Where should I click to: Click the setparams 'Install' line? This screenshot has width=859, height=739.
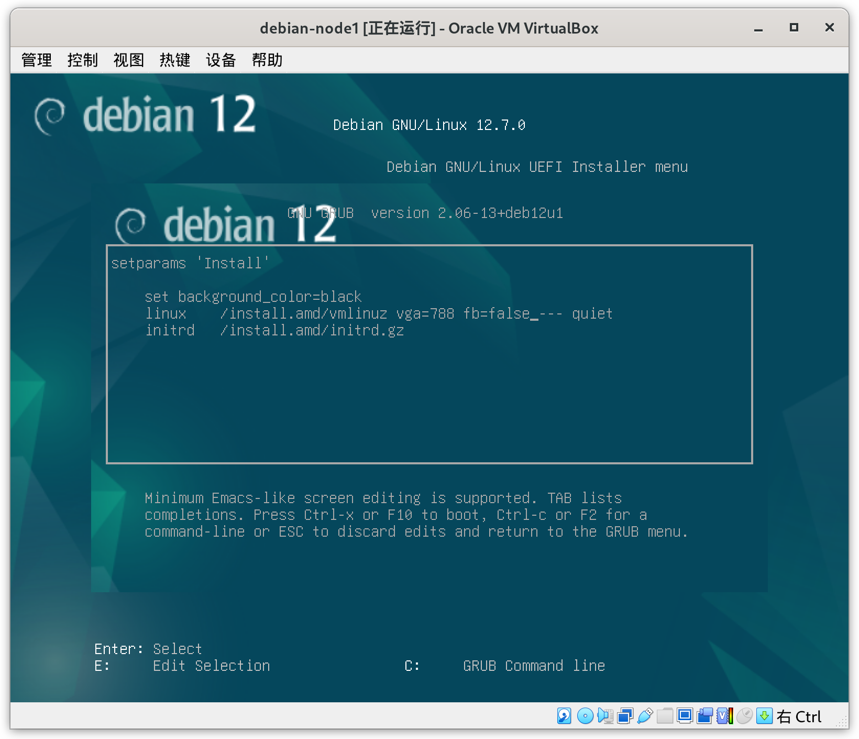point(190,263)
